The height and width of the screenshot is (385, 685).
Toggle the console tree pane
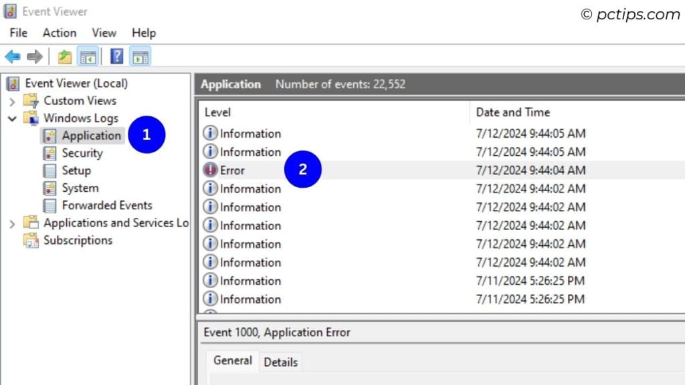pos(88,56)
